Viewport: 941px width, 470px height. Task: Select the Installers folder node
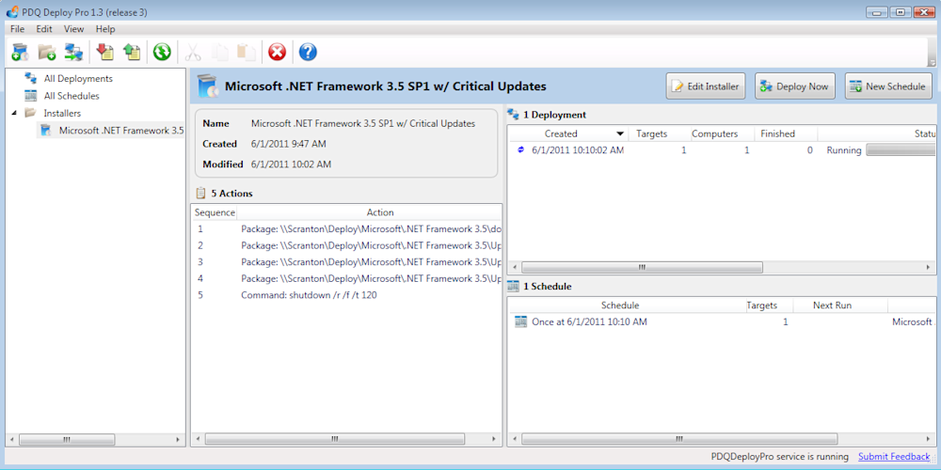(x=62, y=113)
